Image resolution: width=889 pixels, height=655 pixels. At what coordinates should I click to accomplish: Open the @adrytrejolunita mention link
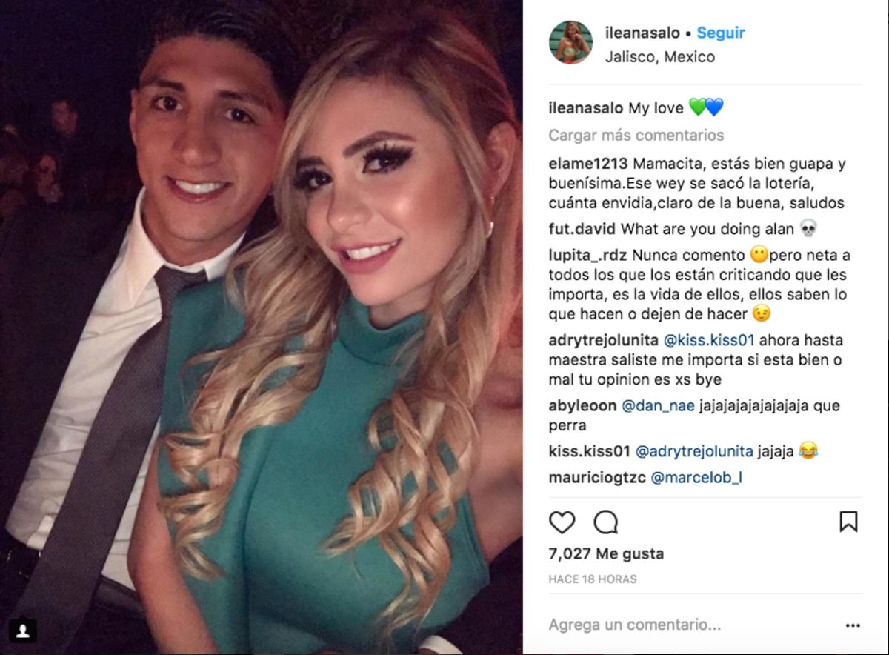694,451
